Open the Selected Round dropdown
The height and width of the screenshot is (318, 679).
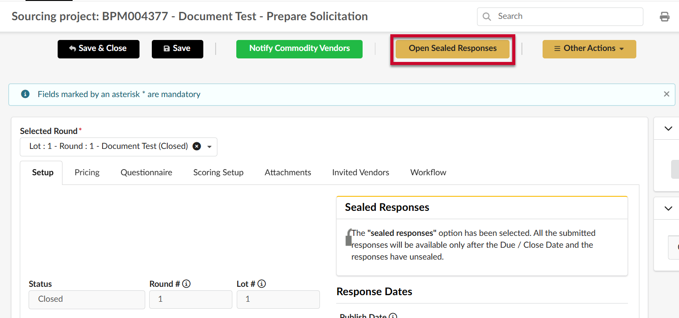(x=209, y=147)
